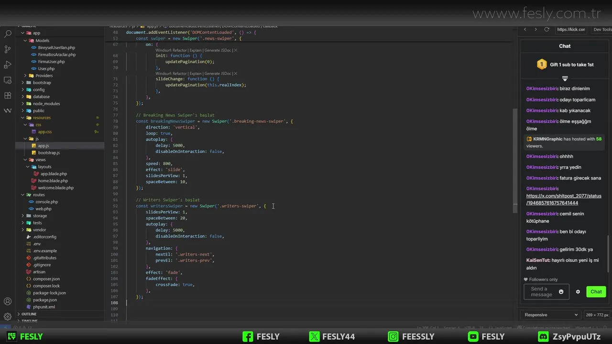Open the .env file
Viewport: 612px width, 344px height.
(37, 244)
